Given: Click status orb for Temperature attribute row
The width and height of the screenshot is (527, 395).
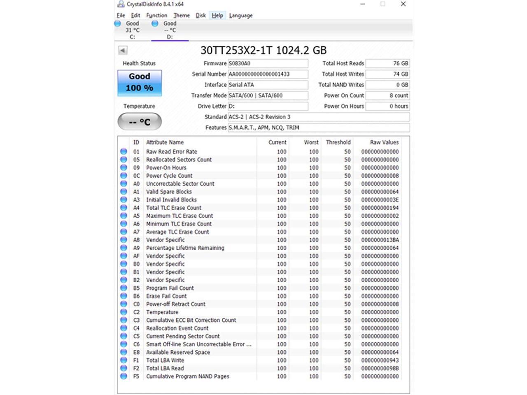Looking at the screenshot, I should tap(124, 312).
